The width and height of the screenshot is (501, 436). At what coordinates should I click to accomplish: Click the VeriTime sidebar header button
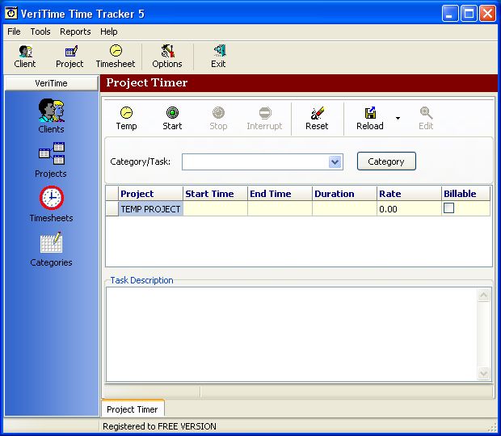click(52, 83)
